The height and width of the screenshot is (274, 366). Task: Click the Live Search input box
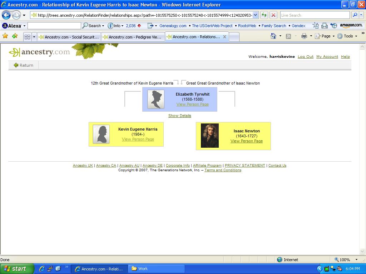click(x=315, y=15)
